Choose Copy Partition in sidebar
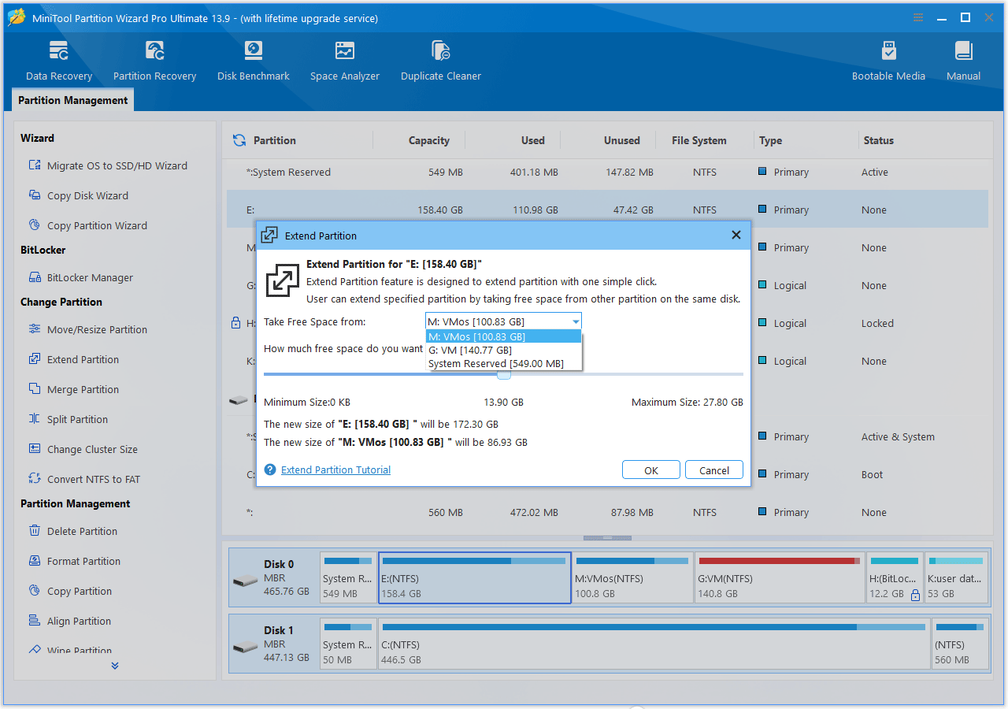 click(69, 591)
